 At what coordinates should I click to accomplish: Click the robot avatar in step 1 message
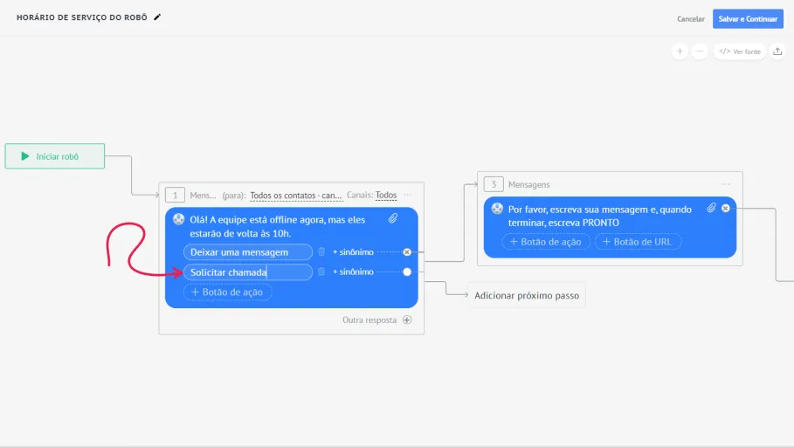coord(179,219)
